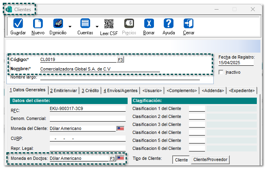Click the Leer CSF QR icon
The width and height of the screenshot is (266, 169).
click(108, 24)
